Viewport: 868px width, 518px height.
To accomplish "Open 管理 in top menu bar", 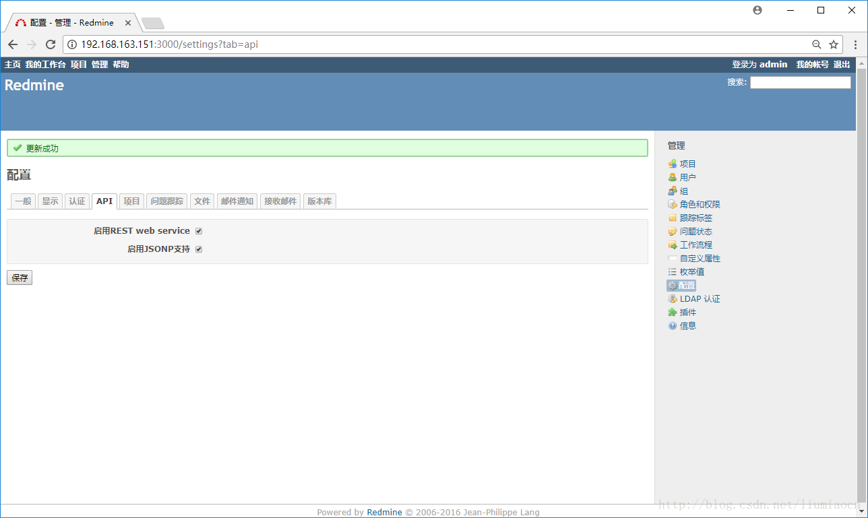I will pos(100,65).
